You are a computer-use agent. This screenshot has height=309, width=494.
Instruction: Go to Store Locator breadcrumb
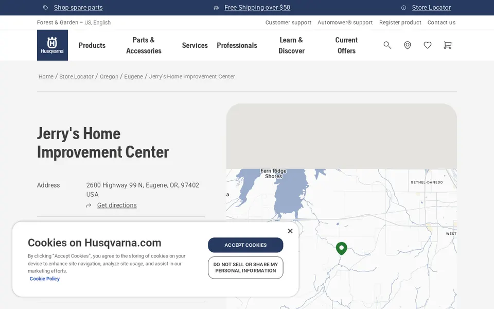tap(77, 76)
